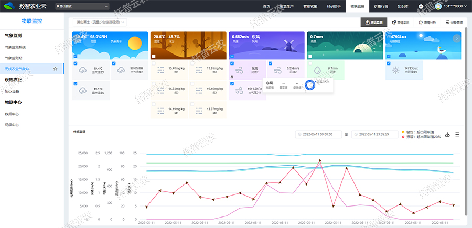Click the page vertical scrollbar
This screenshot has height=228, width=472.
click(466, 105)
